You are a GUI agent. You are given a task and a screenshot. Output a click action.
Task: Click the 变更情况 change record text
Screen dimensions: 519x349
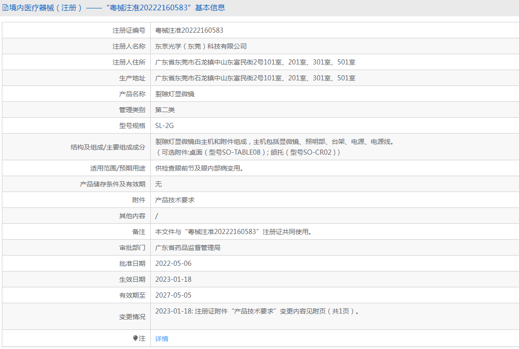pyautogui.click(x=257, y=311)
